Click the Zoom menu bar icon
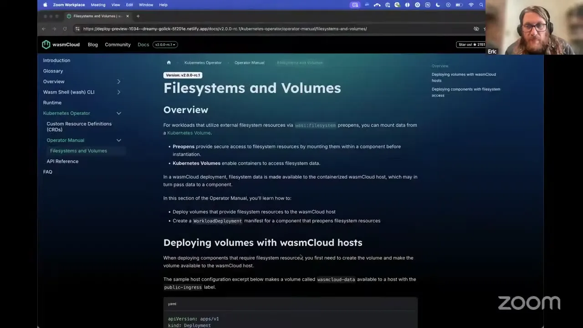583x328 pixels. (x=367, y=5)
